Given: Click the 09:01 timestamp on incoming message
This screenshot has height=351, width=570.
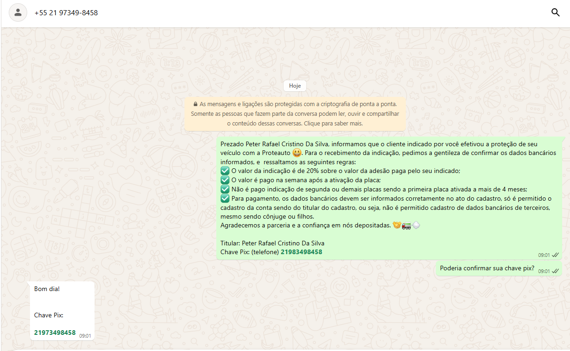Looking at the screenshot, I should pos(85,336).
